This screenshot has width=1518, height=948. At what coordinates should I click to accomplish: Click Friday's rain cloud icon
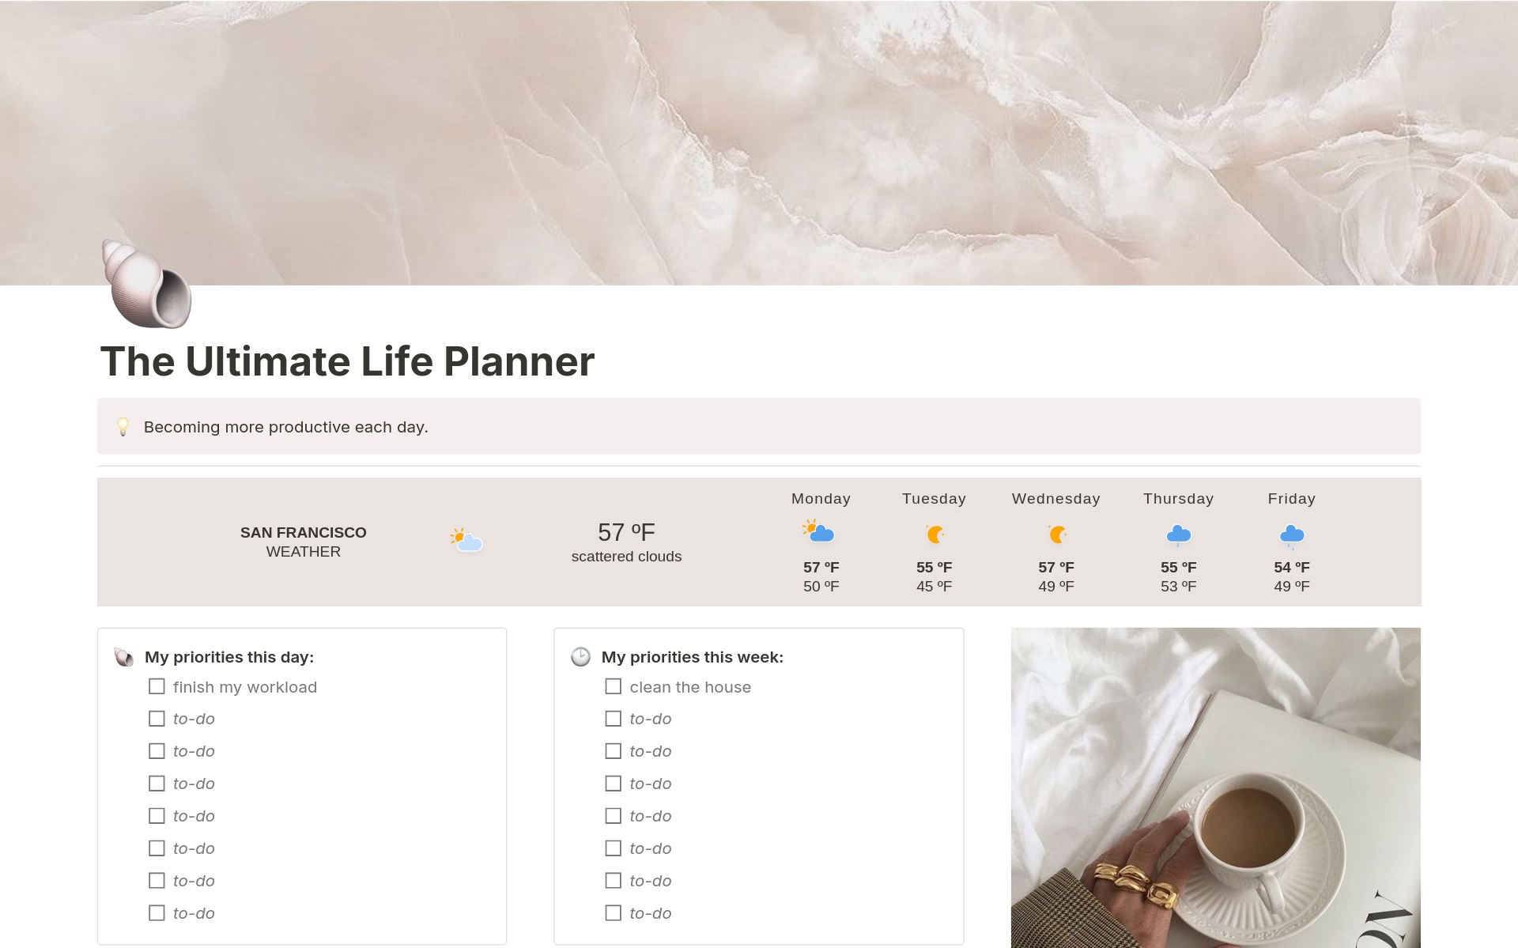1291,536
